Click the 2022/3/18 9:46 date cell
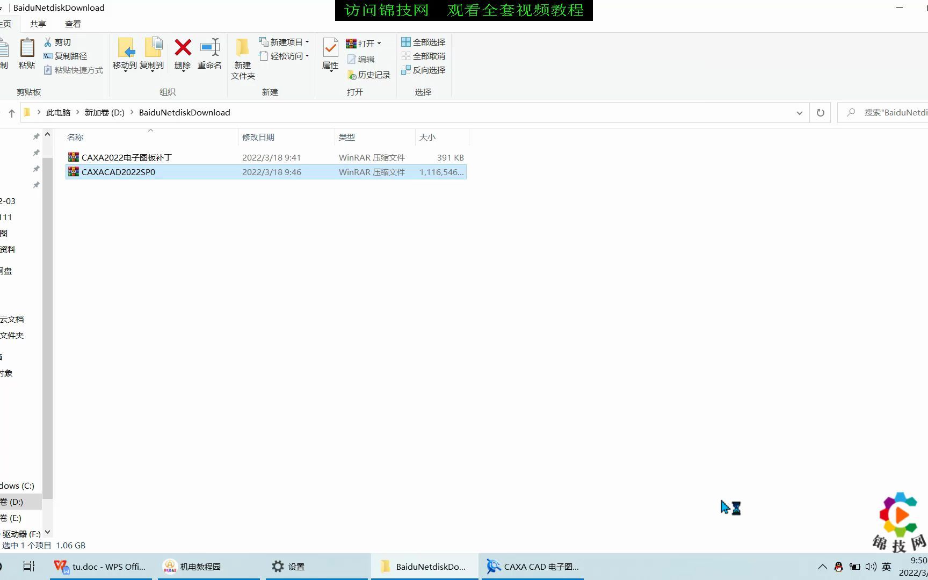Viewport: 928px width, 580px height. click(272, 172)
